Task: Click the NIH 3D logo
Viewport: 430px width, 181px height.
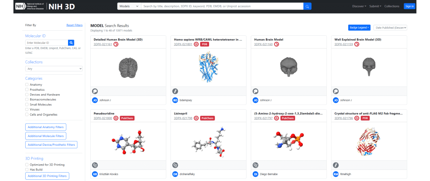Action: click(x=46, y=6)
